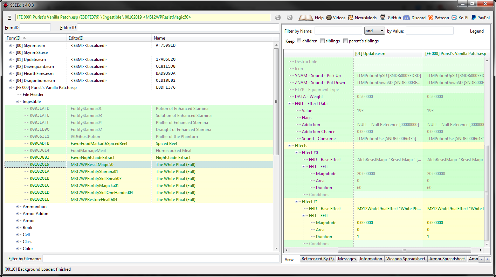This screenshot has height=277, width=496.
Task: Collapse the Ingestible group node
Action: click(x=18, y=102)
